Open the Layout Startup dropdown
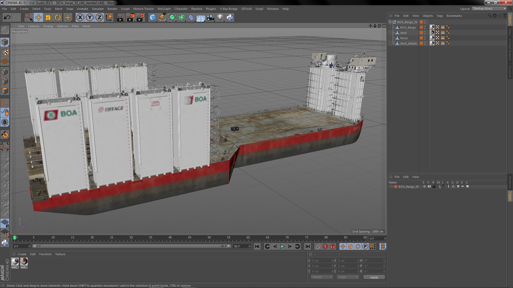This screenshot has height=288, width=513. (x=489, y=9)
